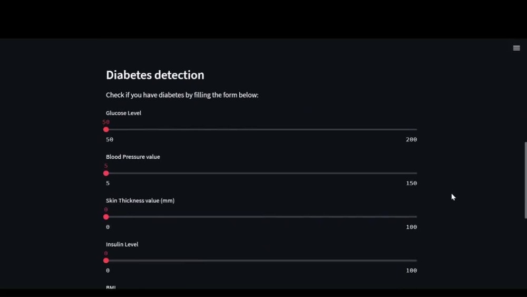This screenshot has width=527, height=297.
Task: Click the page's vertical scrollbar thumb
Action: coord(525,180)
